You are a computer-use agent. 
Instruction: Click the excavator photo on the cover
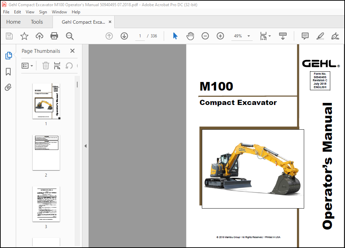click(x=253, y=169)
